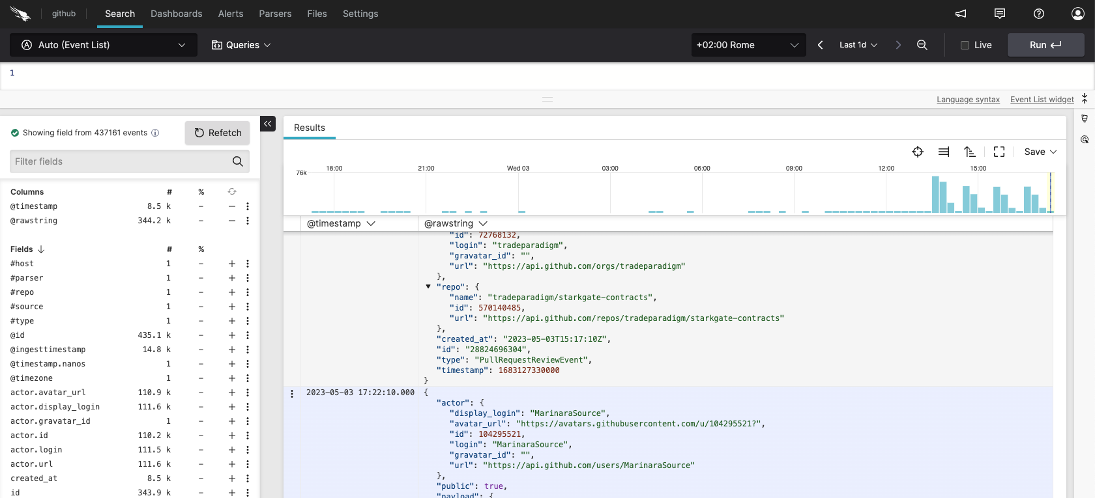Image resolution: width=1095 pixels, height=498 pixels.
Task: Remove the @rawstring column with minus
Action: (231, 221)
